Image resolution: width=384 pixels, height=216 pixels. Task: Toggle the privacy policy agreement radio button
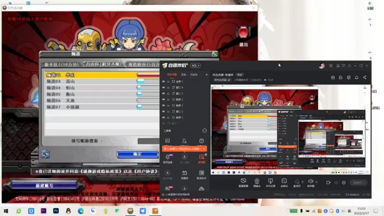tap(37, 171)
